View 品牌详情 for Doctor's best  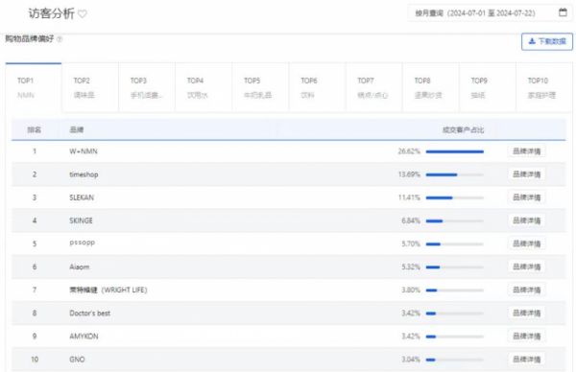pos(526,313)
